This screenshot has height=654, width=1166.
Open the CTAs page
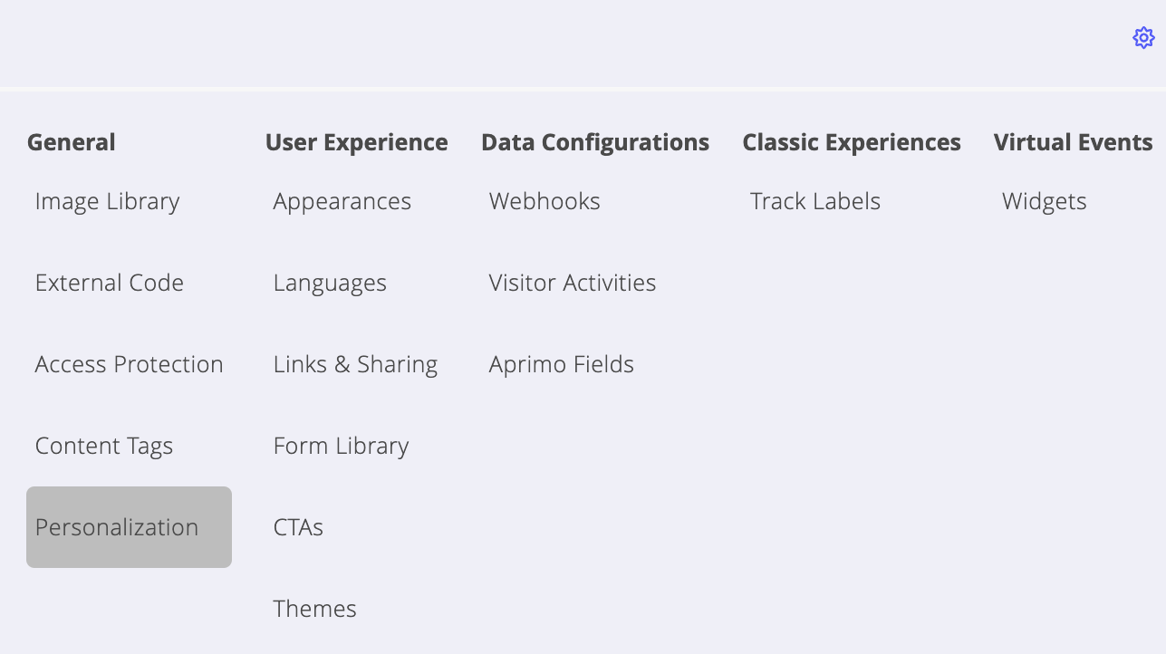(x=298, y=527)
